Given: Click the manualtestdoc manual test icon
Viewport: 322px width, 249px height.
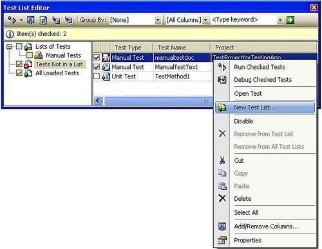Looking at the screenshot, I should [106, 57].
